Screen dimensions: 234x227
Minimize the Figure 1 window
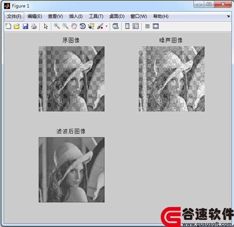coord(199,4)
